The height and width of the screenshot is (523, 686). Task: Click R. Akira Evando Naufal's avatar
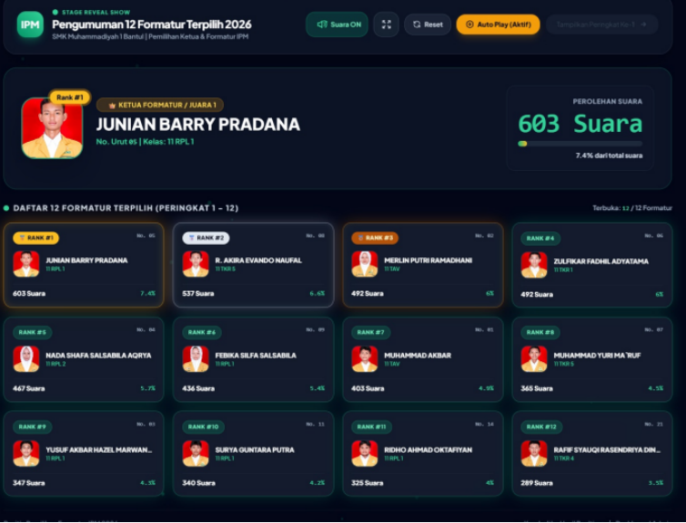[196, 264]
